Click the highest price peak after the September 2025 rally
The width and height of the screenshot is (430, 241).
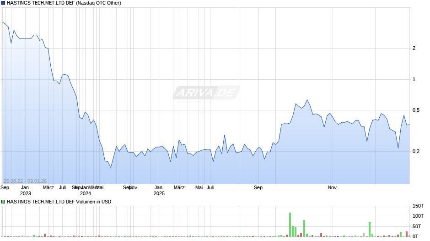pyautogui.click(x=307, y=100)
